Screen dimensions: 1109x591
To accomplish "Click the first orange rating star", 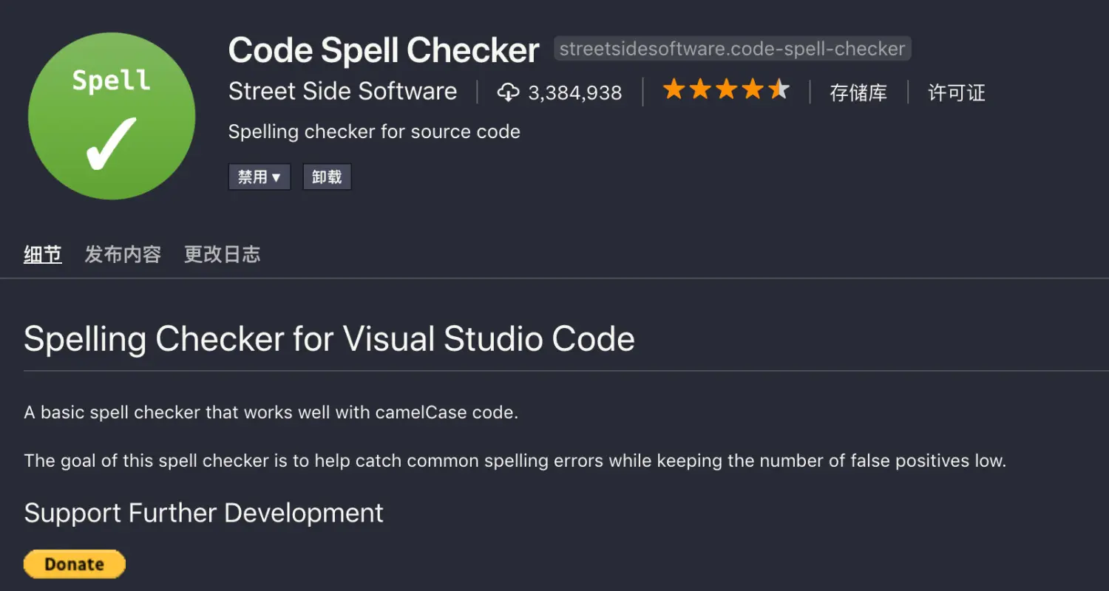I will point(674,89).
